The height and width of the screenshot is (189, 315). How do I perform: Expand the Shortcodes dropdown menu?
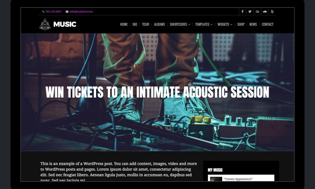pos(180,24)
